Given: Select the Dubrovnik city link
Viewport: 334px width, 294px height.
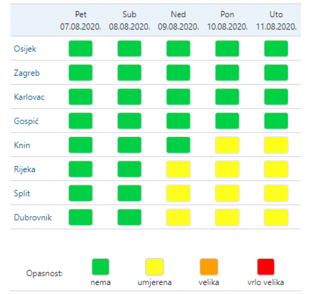Looking at the screenshot, I should (x=33, y=217).
